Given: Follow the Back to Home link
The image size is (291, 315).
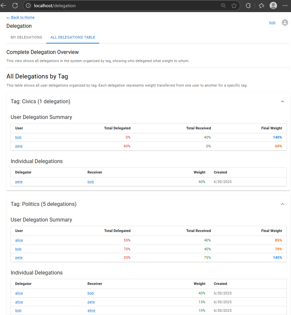Looking at the screenshot, I should 21,17.
